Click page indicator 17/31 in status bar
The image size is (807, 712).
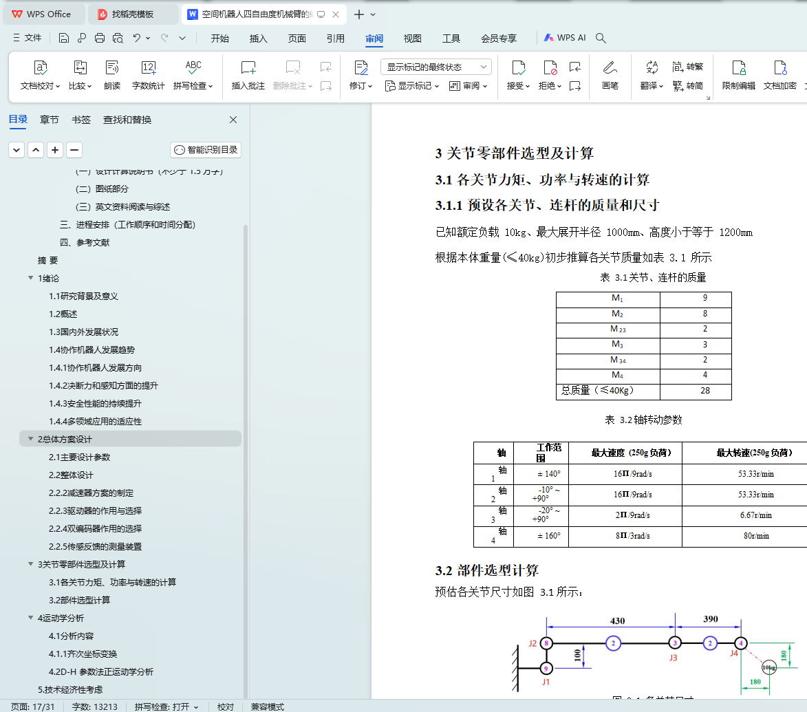tap(32, 707)
